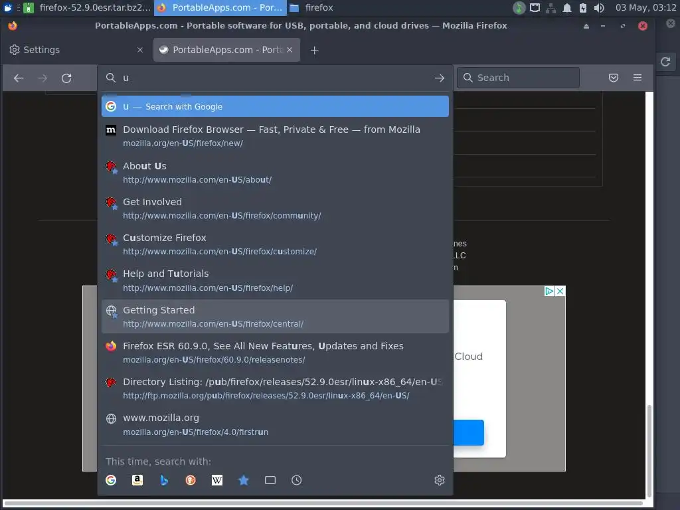Open a new tab with plus button
Viewport: 680px width, 510px height.
[314, 50]
